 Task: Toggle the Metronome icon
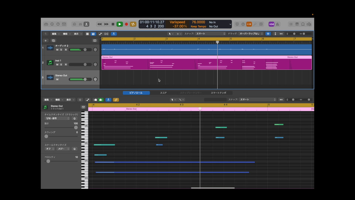click(278, 24)
